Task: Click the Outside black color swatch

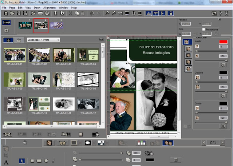Action: (x=223, y=72)
